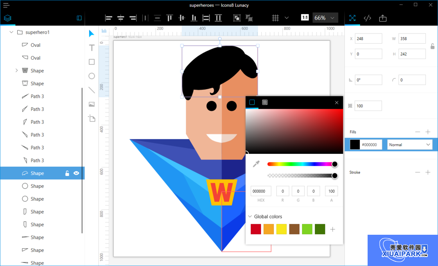Select the Image insert tool
Image resolution: width=438 pixels, height=266 pixels.
[92, 104]
